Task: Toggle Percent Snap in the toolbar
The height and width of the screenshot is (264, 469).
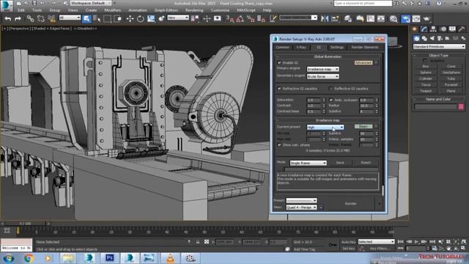Action: [251, 18]
